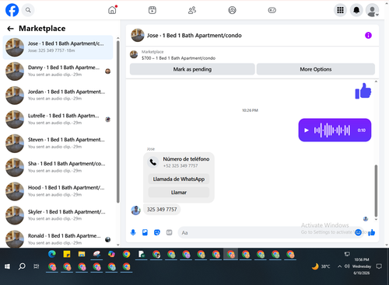Screen dimensions: 389x285
Task: Open Windows Start menu
Action: 7,266
